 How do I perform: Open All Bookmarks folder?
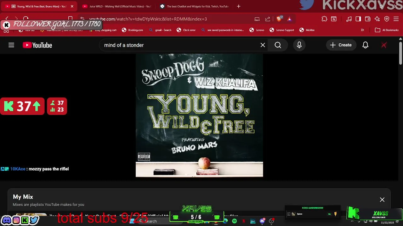387,30
